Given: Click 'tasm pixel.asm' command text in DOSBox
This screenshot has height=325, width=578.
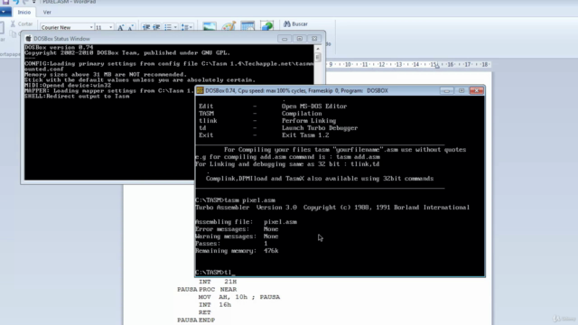Looking at the screenshot, I should coord(250,200).
